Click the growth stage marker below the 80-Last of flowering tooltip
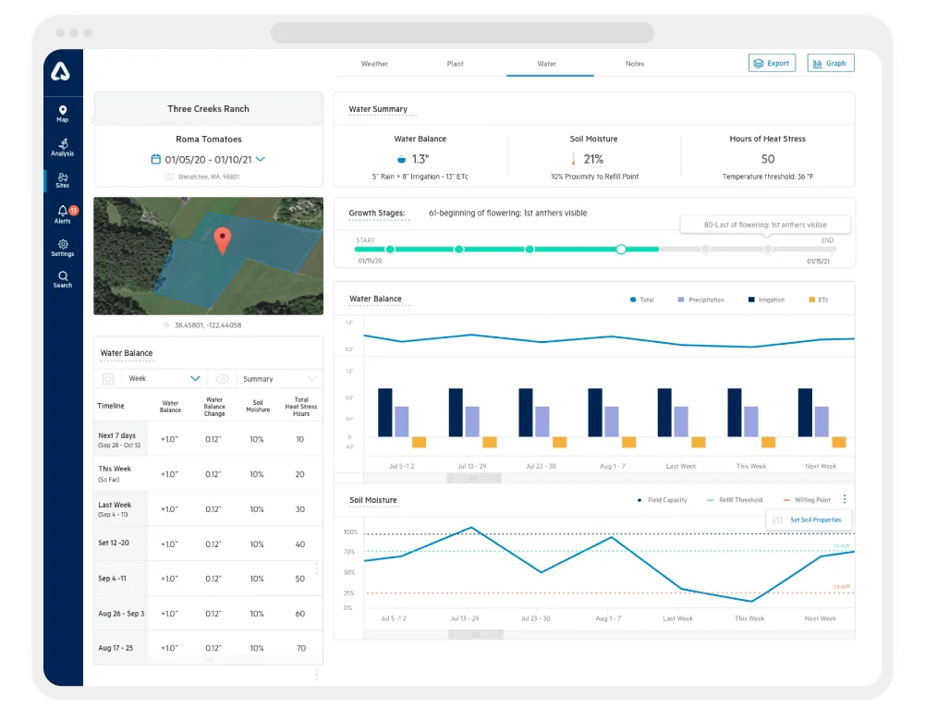Image resolution: width=925 pixels, height=721 pixels. [768, 249]
